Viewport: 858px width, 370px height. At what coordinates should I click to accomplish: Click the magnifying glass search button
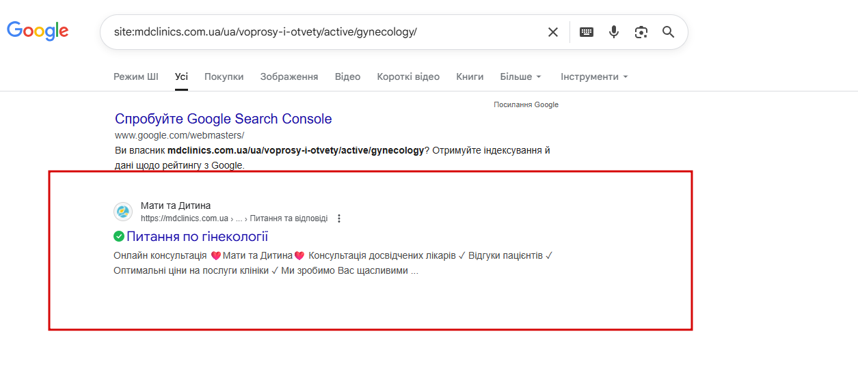pyautogui.click(x=668, y=32)
